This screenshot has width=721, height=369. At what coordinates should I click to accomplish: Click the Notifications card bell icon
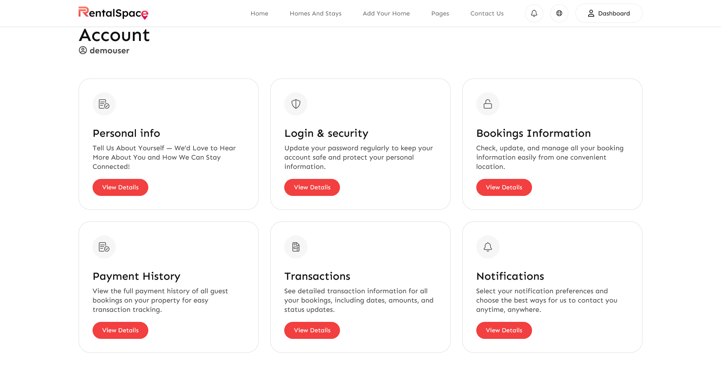[x=488, y=247]
